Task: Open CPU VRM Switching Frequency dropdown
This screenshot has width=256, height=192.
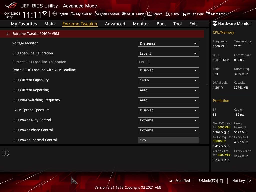Action: pyautogui.click(x=169, y=100)
